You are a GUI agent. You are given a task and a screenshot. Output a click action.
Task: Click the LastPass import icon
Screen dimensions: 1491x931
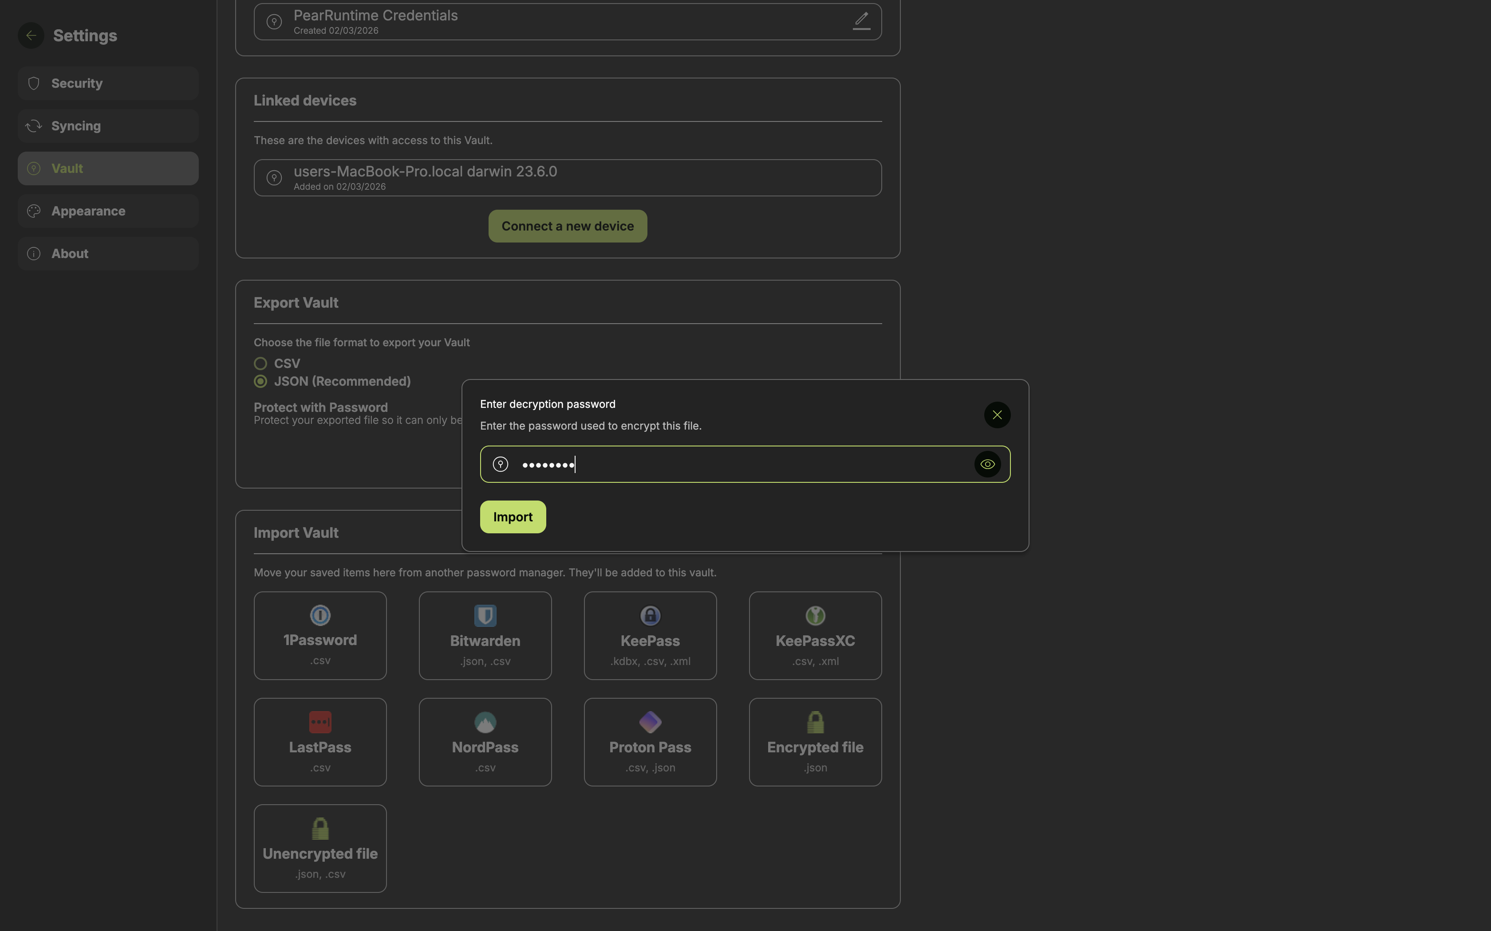320,722
